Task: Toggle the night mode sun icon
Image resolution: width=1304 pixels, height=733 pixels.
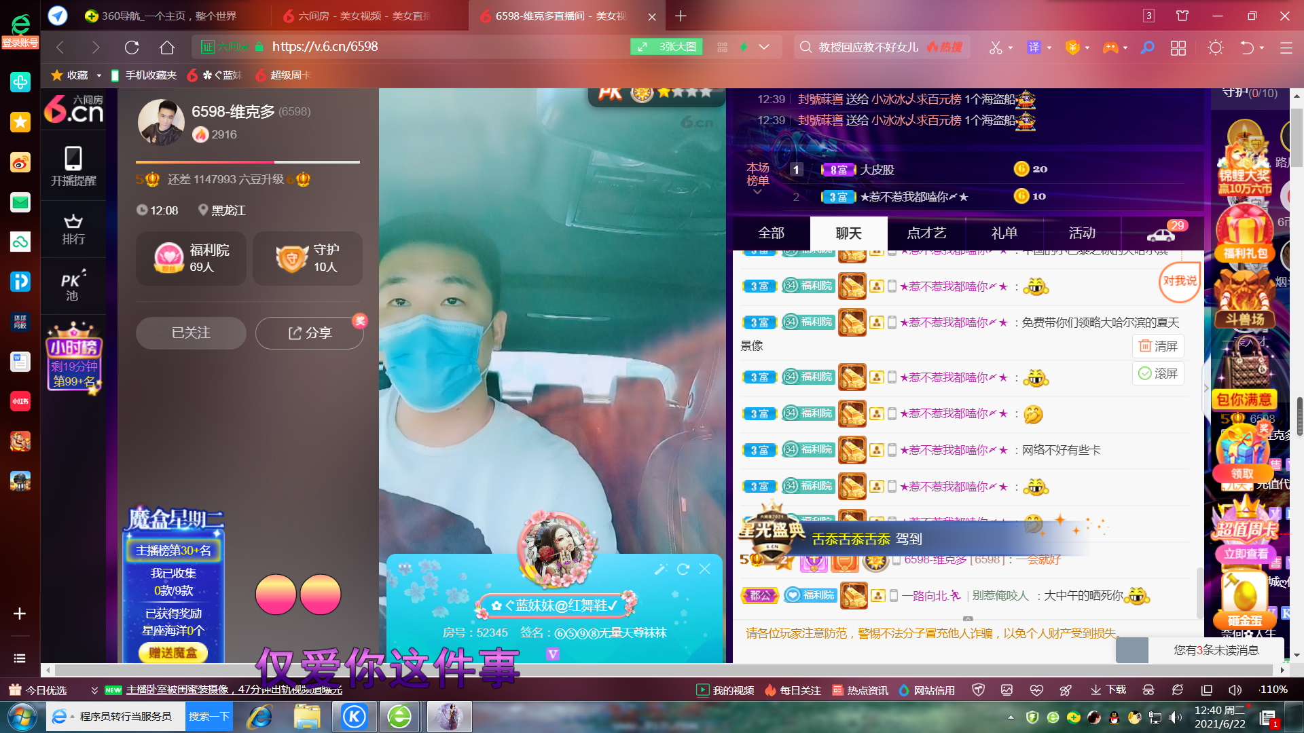Action: 1216,48
